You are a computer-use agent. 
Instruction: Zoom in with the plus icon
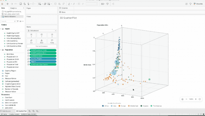click(x=196, y=99)
